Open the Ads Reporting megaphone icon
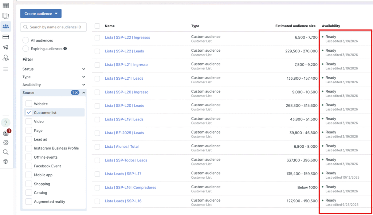The image size is (373, 215). coord(5,47)
